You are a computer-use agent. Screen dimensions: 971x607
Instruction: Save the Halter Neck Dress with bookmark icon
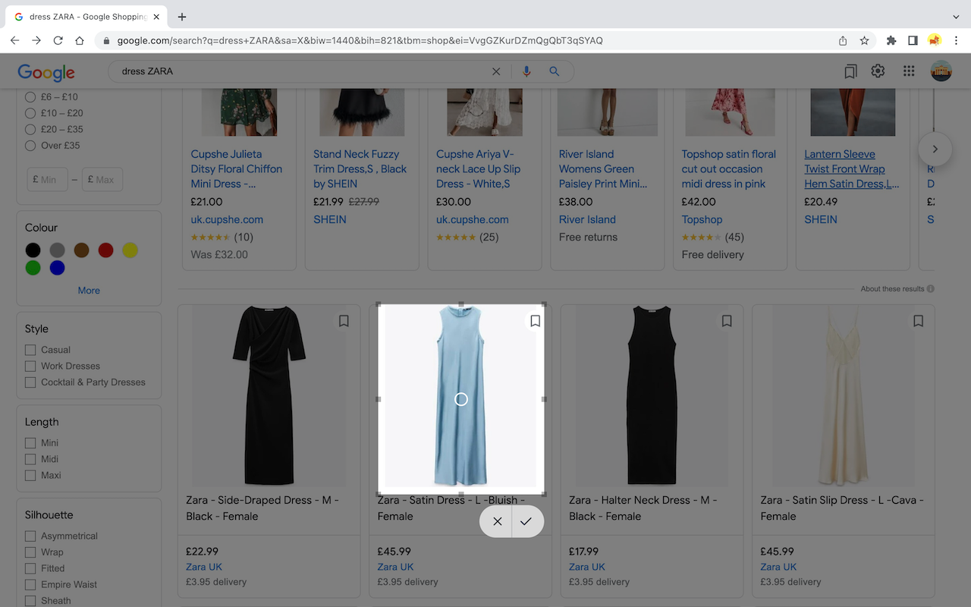727,321
